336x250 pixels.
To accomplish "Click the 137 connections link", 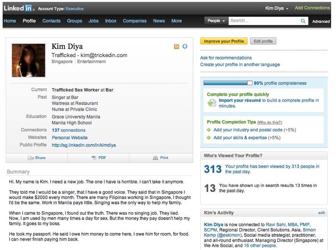I will coord(68,130).
